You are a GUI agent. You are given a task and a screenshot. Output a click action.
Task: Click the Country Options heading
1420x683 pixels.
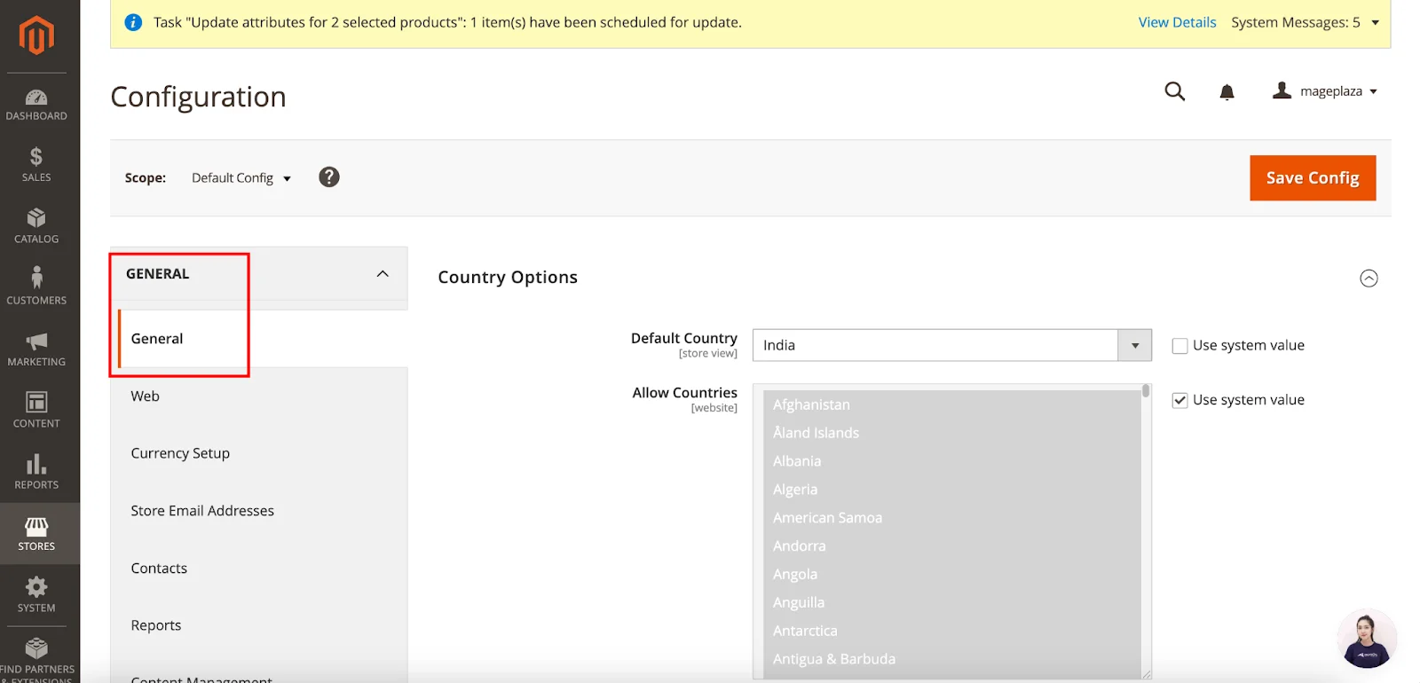508,278
